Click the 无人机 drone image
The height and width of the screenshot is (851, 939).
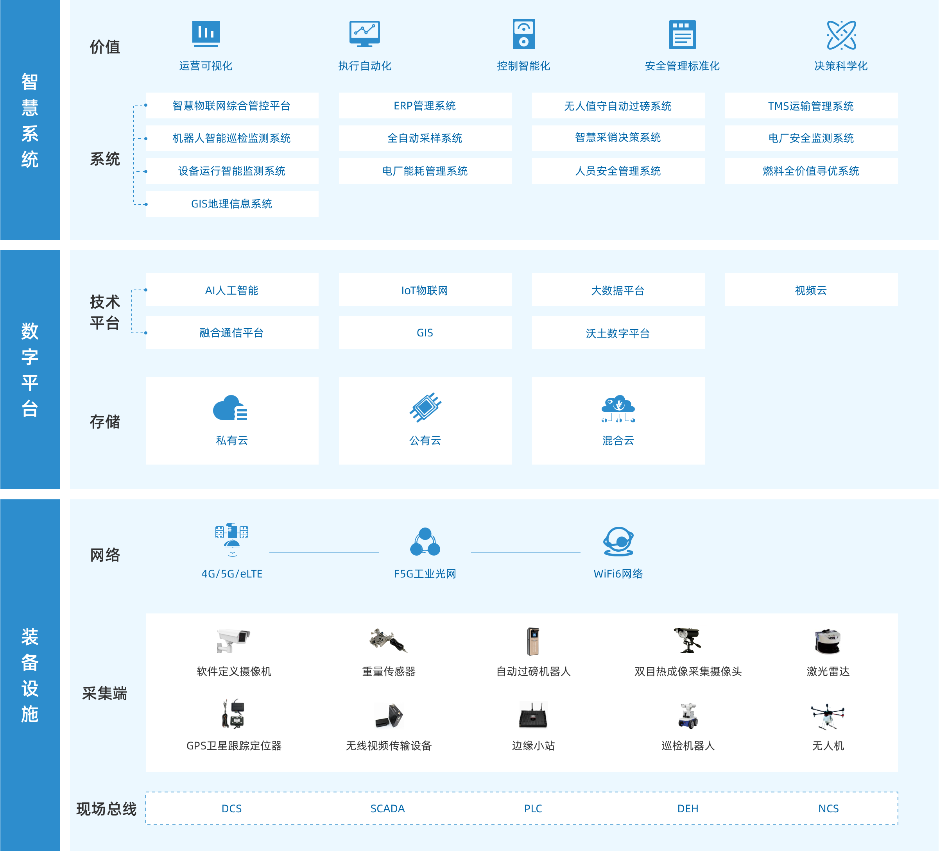tap(828, 715)
